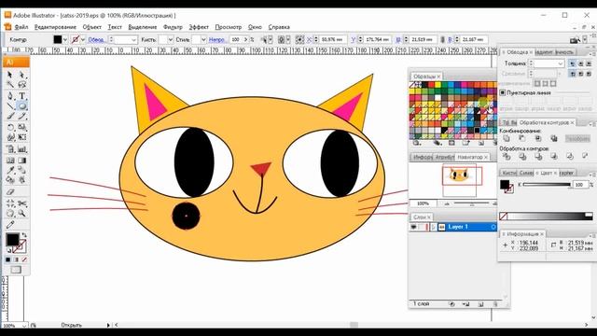Select the Lasso tool
The height and width of the screenshot is (336, 597).
[21, 85]
